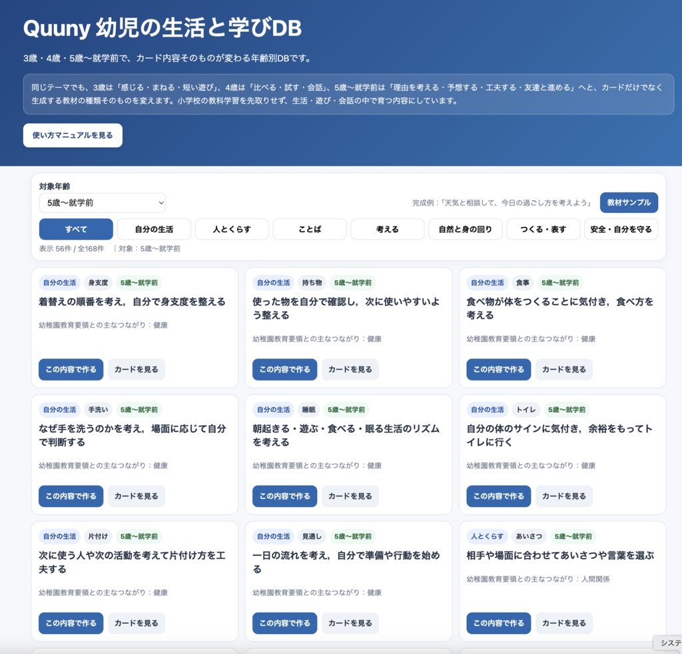
Task: Open カードを見る on the 睡眠 card
Action: [x=350, y=496]
